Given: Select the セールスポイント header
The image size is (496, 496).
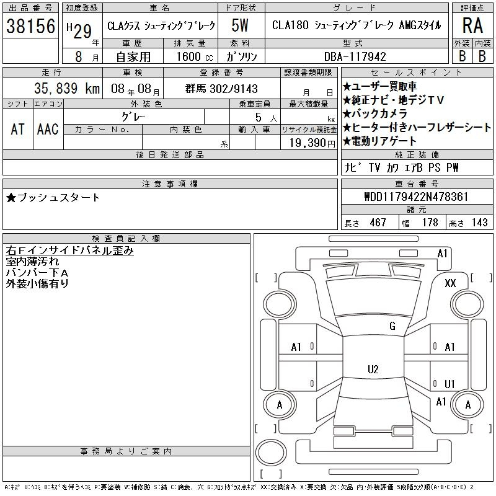Looking at the screenshot, I should point(417,73).
